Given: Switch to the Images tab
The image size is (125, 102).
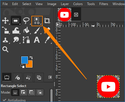Looking at the screenshot, I should [x=39, y=77].
